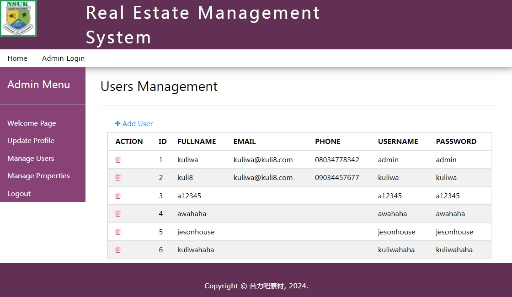Screen dimensions: 512x297
Task: Navigate to Manage Properties in sidebar
Action: (x=38, y=176)
